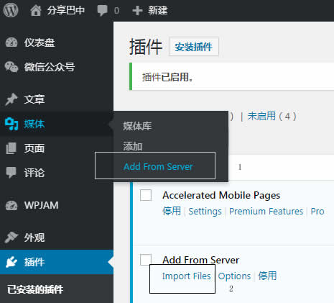This screenshot has height=303, width=334.
Task: Choose 媒体库 from the flyout menu
Action: 137,126
